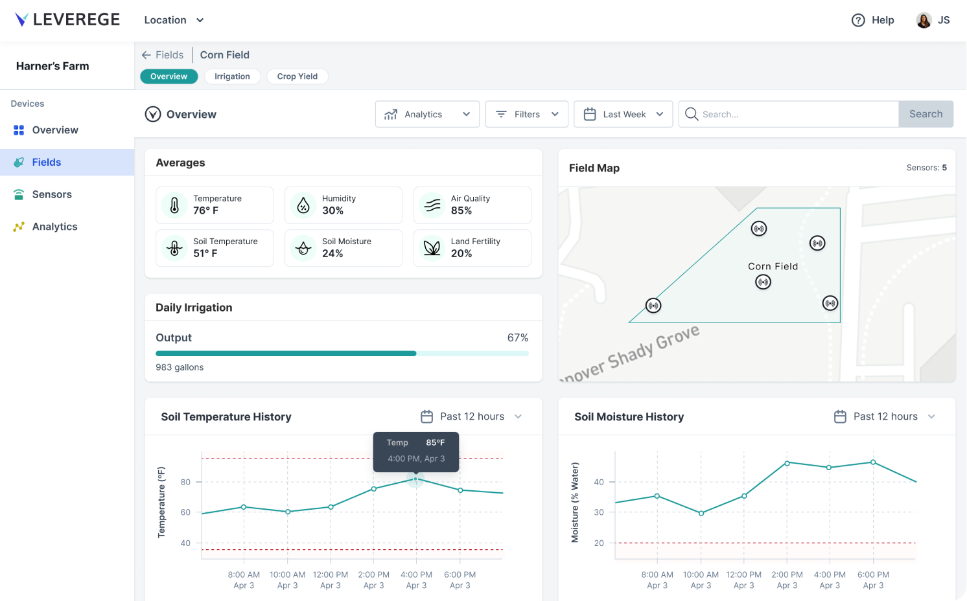This screenshot has width=967, height=601.
Task: Click the Daily Irrigation output progress bar
Action: tap(342, 354)
